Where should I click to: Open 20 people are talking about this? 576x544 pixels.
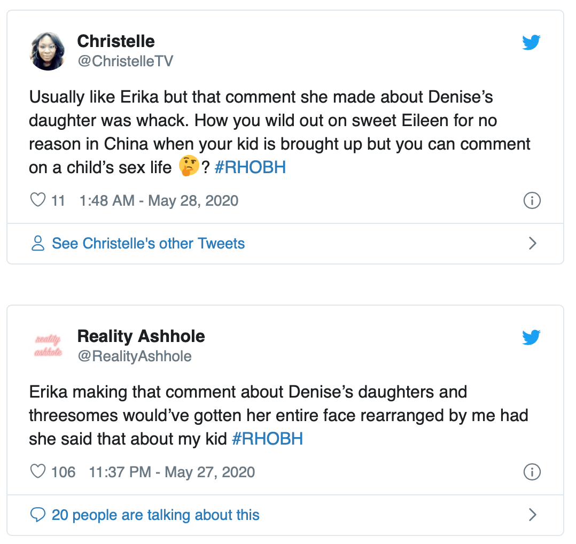[155, 515]
